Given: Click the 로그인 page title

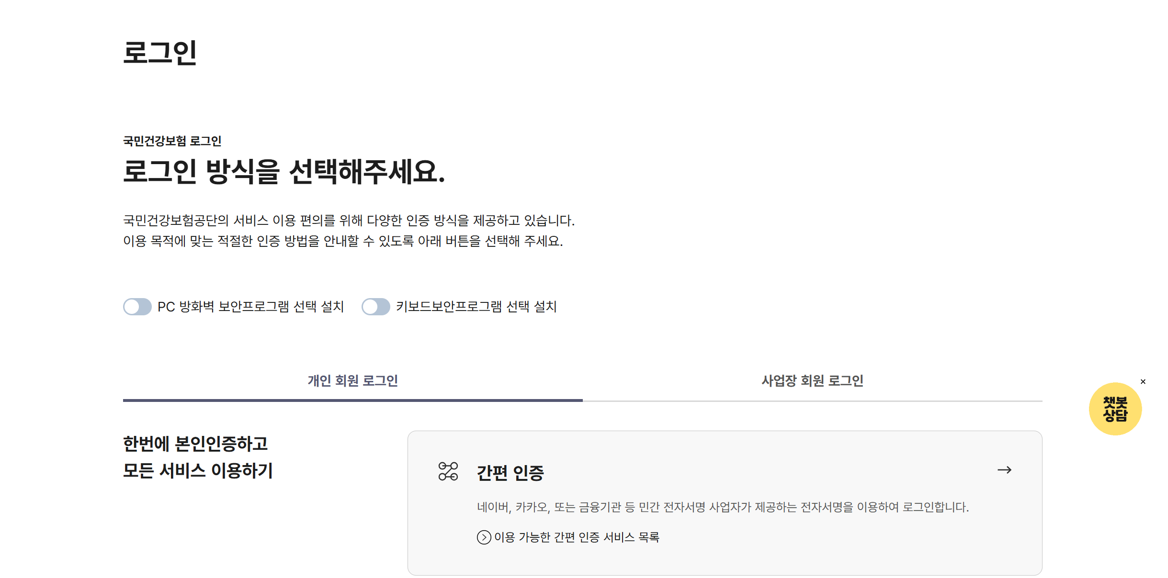Looking at the screenshot, I should click(160, 52).
